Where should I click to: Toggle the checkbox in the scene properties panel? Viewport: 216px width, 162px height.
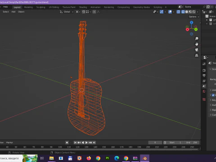point(213,95)
